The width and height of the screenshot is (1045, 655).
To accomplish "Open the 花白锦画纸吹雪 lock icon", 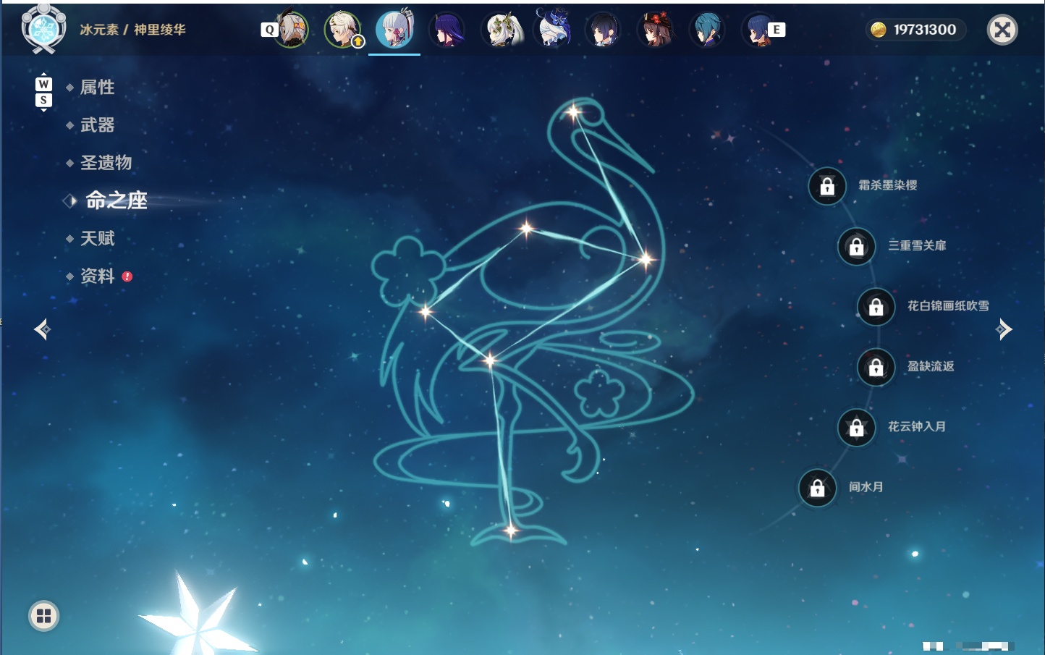I will (x=876, y=307).
